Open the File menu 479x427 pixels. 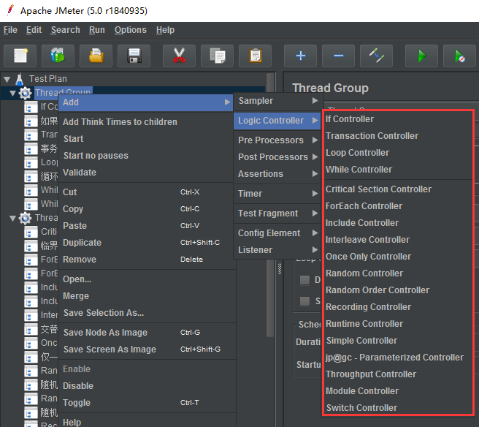10,30
